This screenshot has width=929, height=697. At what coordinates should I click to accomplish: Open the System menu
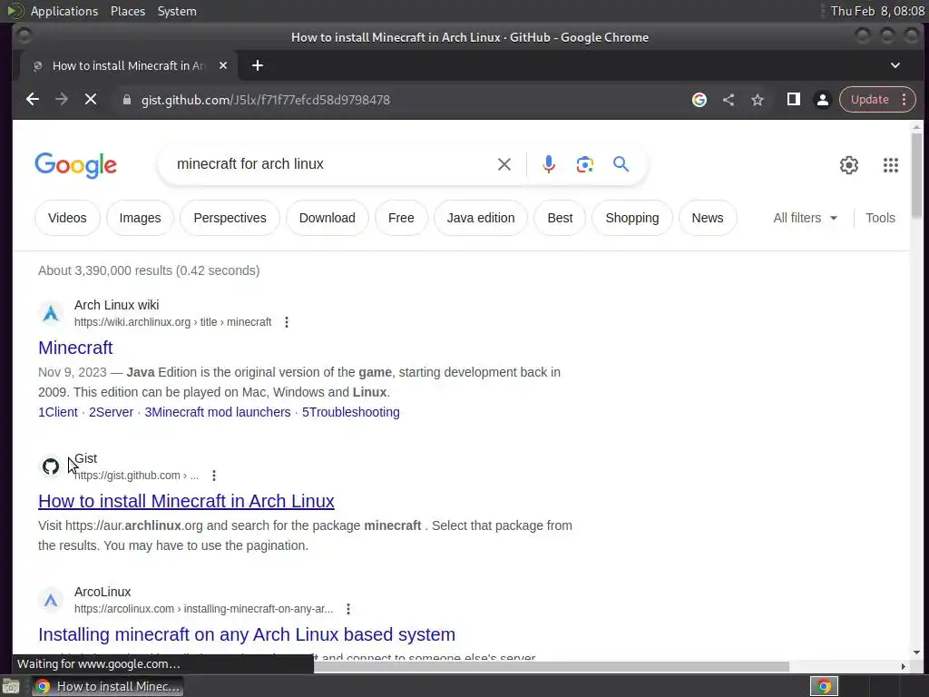[x=177, y=11]
